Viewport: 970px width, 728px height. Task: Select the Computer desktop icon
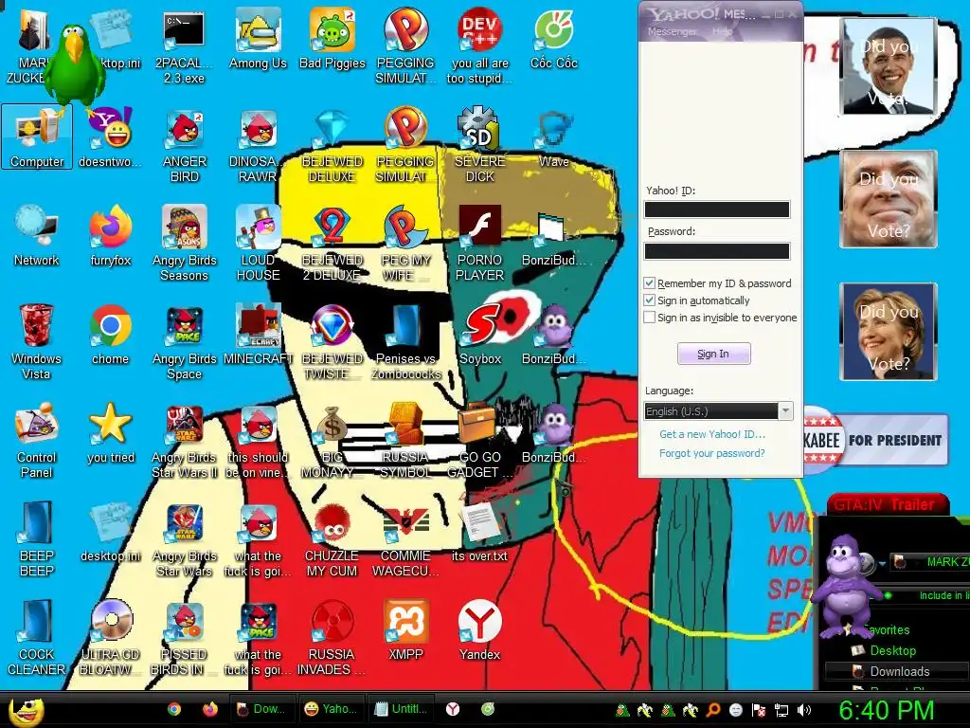pyautogui.click(x=37, y=137)
